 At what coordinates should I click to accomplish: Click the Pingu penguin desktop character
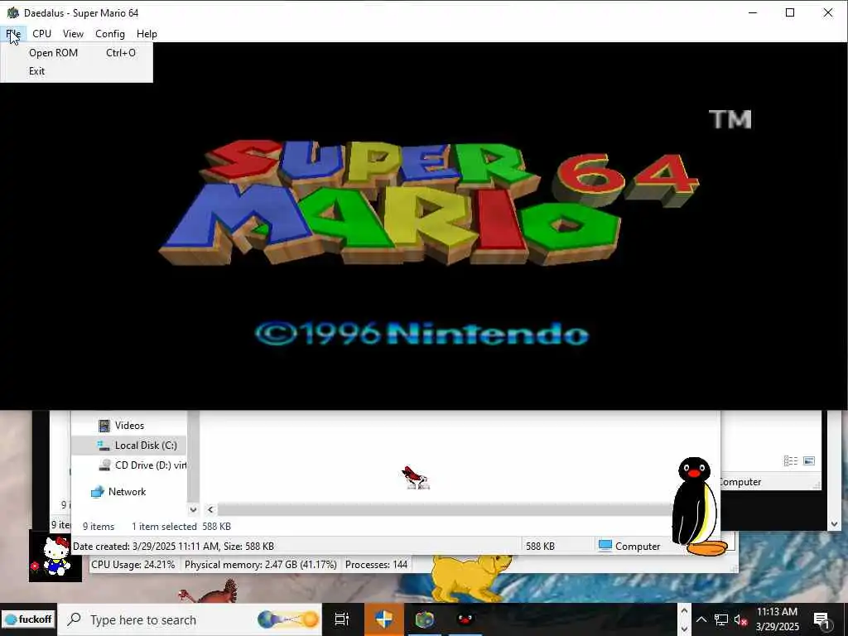point(697,507)
